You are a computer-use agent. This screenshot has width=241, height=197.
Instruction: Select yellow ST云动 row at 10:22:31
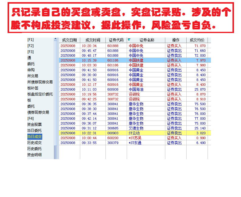(x=135, y=133)
